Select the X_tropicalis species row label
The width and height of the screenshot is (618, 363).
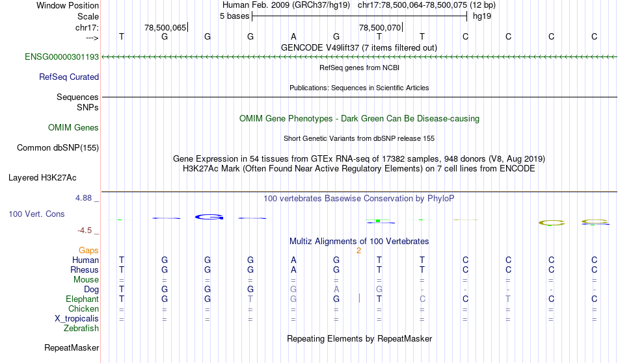[77, 319]
